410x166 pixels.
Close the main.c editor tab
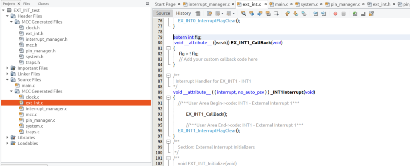coord(291,4)
